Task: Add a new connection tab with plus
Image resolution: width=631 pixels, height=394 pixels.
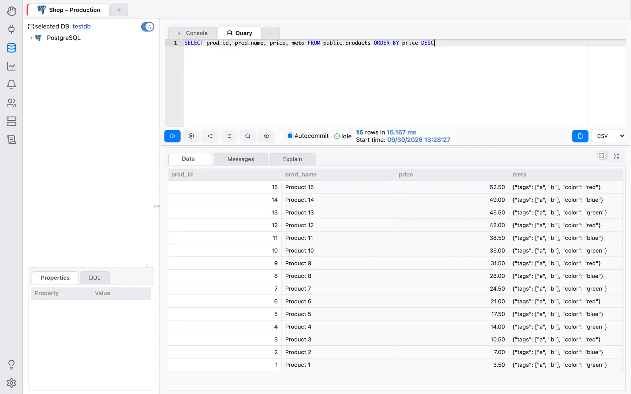Action: pyautogui.click(x=119, y=10)
